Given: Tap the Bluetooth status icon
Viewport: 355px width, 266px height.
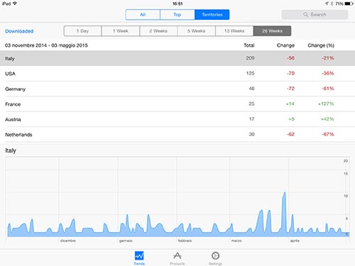Looking at the screenshot, I should coord(332,4).
